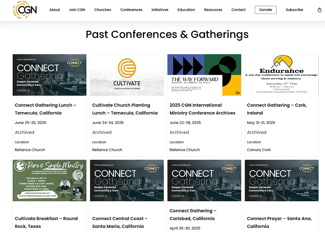Open Connect Gathering Lunch Temecula thumbnail
The height and width of the screenshot is (232, 325).
(x=50, y=75)
